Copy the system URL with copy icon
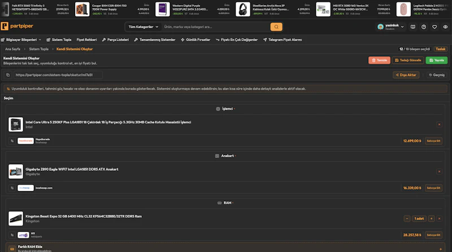The height and width of the screenshot is (252, 452). point(8,75)
